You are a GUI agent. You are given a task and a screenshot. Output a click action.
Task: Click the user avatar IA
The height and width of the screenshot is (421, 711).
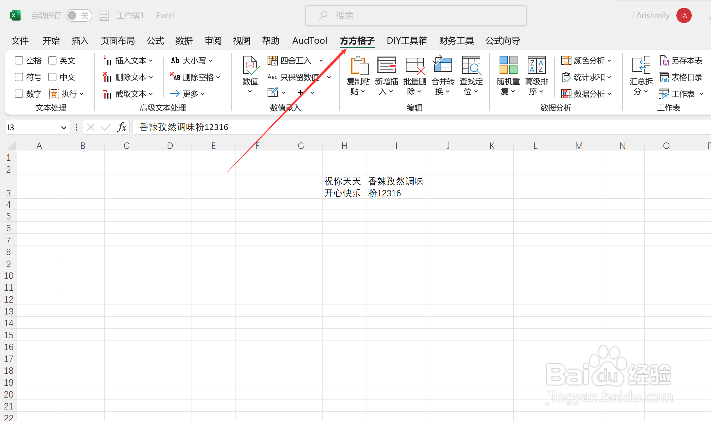coord(684,15)
